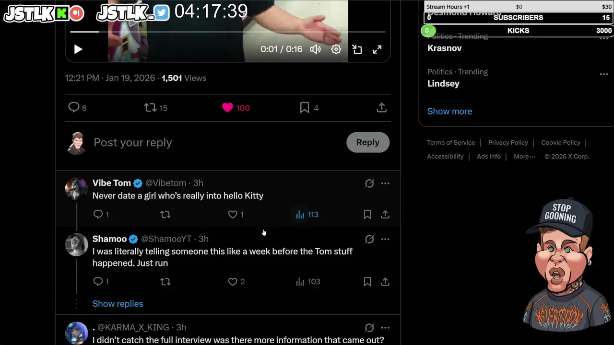Bookmark the main post with 4 bookmarks
The width and height of the screenshot is (614, 345).
point(305,108)
